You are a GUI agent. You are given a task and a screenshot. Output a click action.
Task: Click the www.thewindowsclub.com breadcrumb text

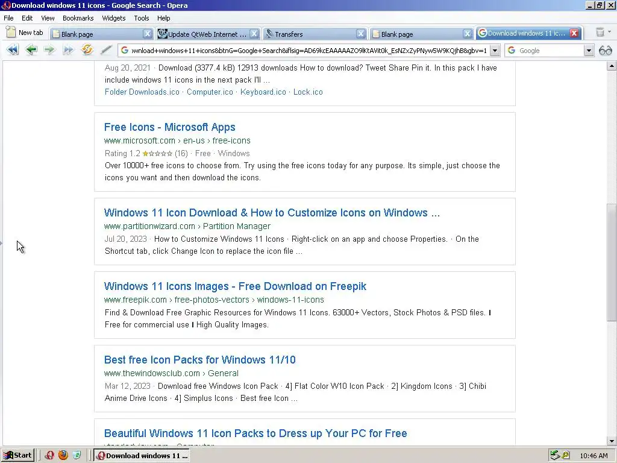(152, 373)
